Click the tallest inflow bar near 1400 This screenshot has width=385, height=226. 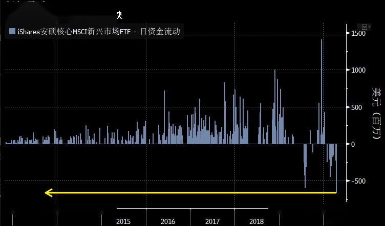(322, 92)
